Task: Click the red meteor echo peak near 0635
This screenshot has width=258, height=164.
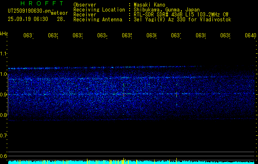Action: (x=123, y=95)
